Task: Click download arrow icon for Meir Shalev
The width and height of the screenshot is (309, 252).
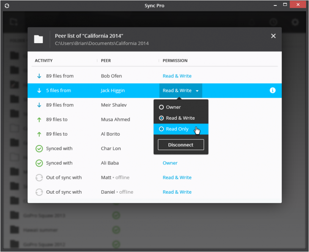Action: tap(39, 105)
